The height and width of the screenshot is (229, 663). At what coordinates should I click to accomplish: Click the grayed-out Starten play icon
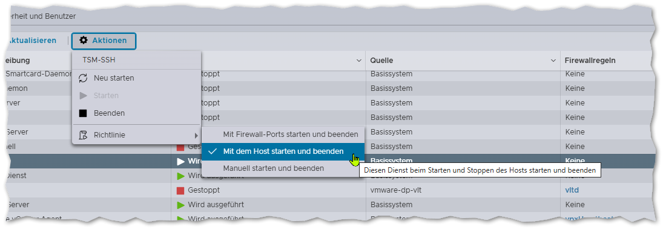tap(84, 96)
